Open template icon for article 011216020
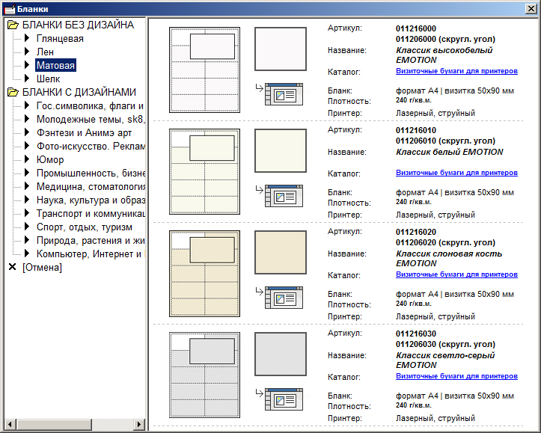The width and height of the screenshot is (541, 433). tap(284, 298)
